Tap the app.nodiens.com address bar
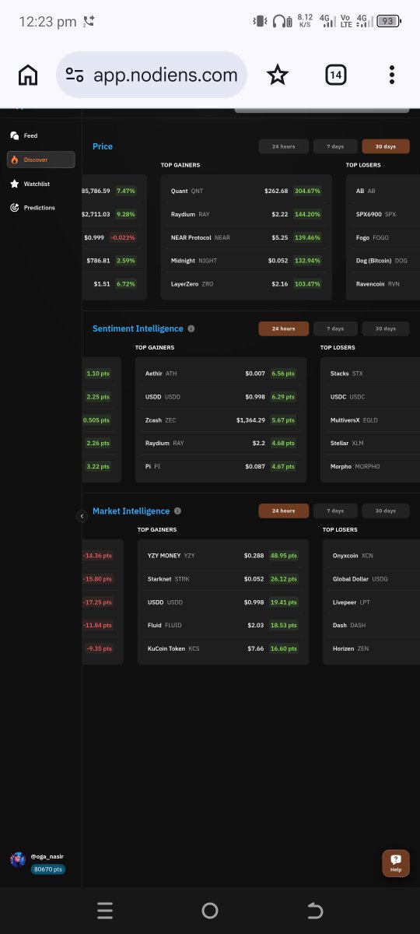Image resolution: width=420 pixels, height=934 pixels. pyautogui.click(x=152, y=75)
